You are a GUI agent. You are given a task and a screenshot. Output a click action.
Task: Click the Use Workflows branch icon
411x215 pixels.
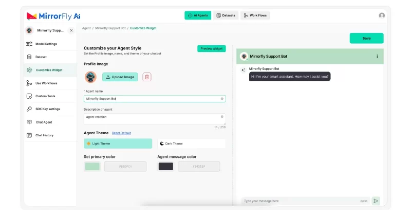click(29, 83)
